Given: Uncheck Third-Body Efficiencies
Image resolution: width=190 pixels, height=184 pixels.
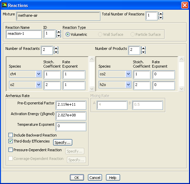Looking at the screenshot, I should pos(11,141).
